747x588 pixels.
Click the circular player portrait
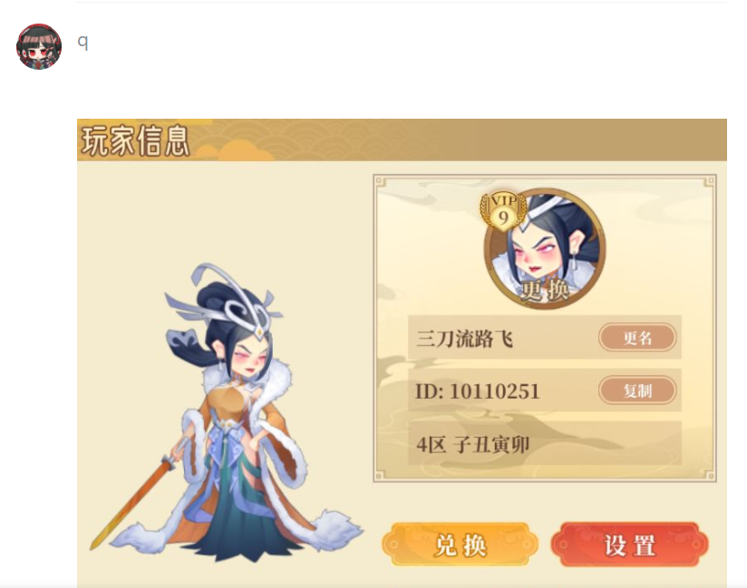click(545, 247)
